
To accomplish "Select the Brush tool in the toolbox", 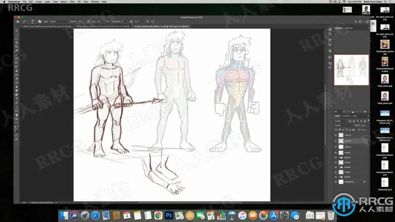I will tap(16, 55).
